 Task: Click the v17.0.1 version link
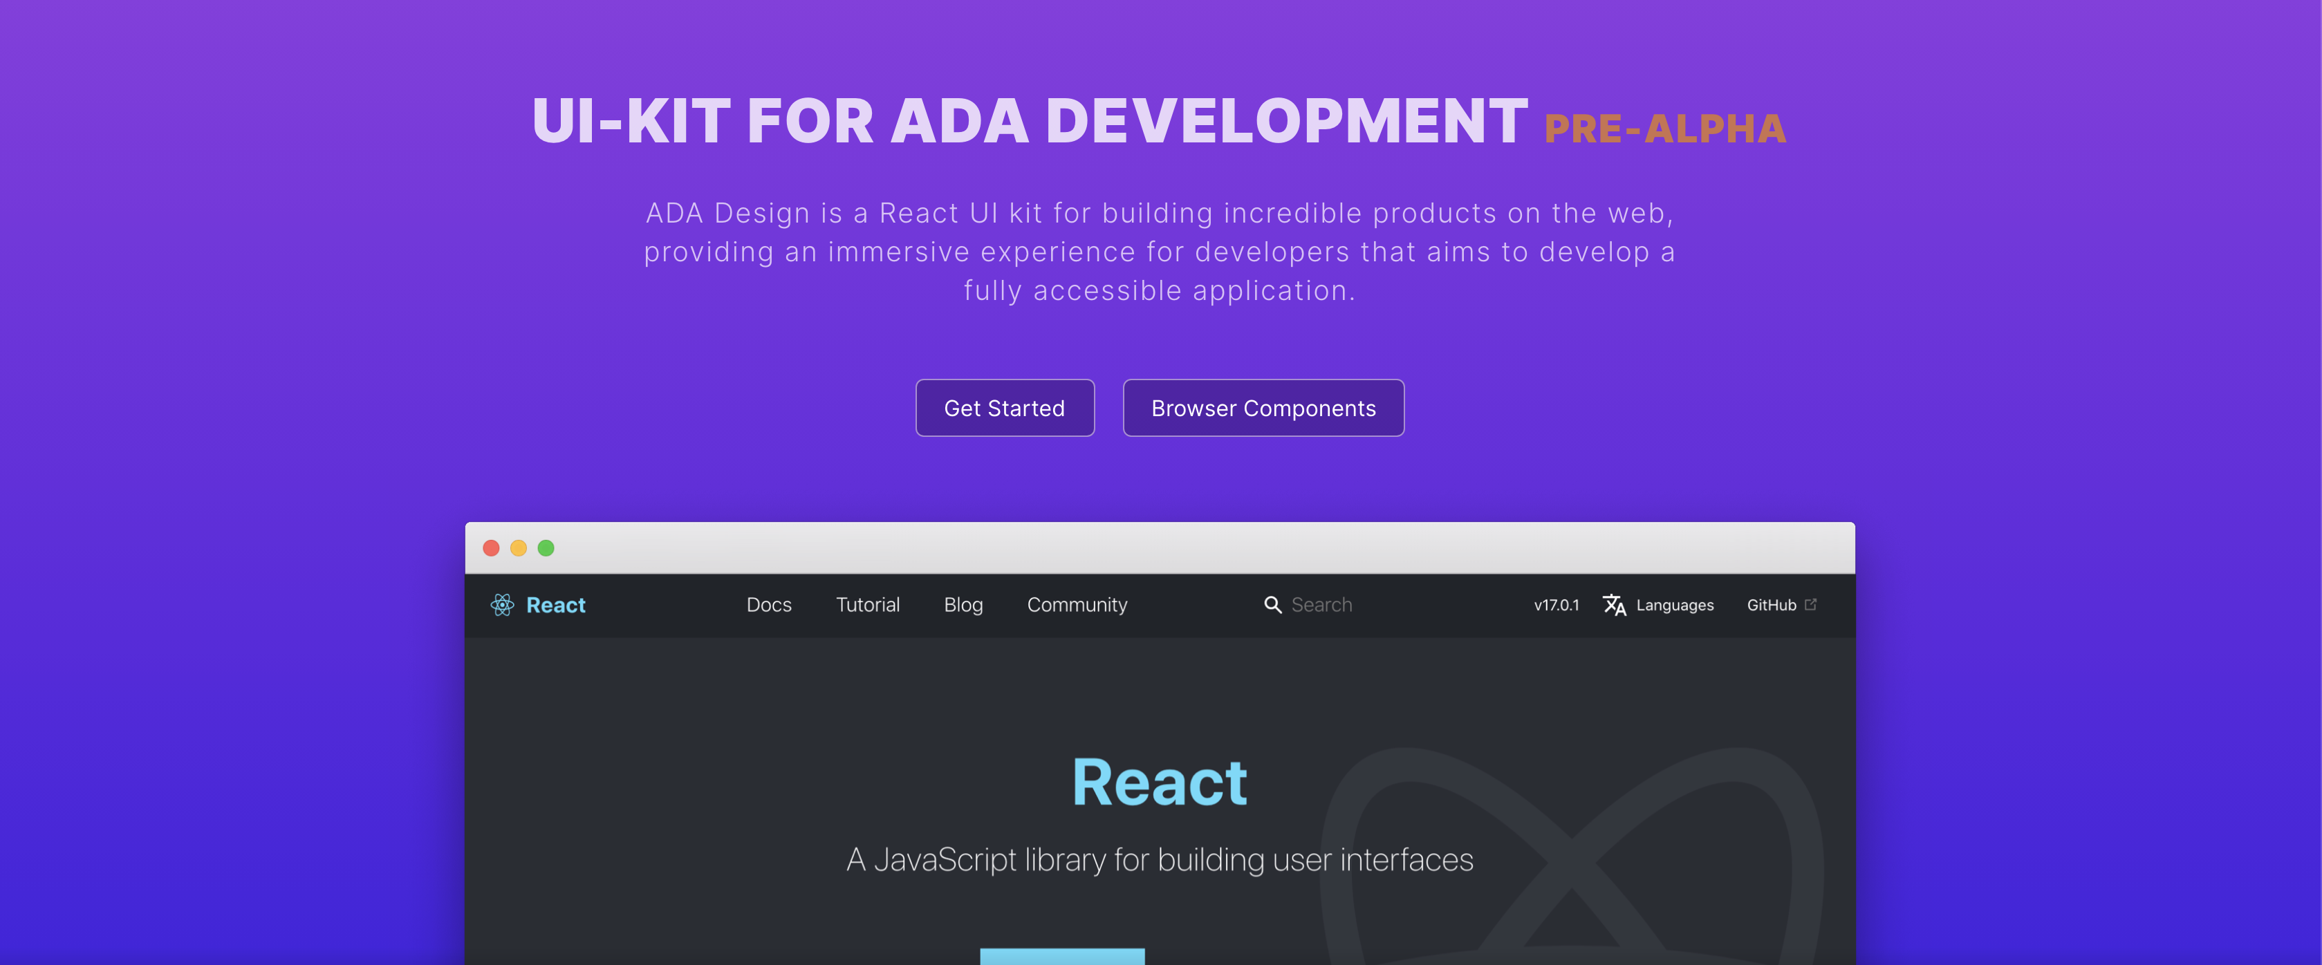click(x=1557, y=606)
